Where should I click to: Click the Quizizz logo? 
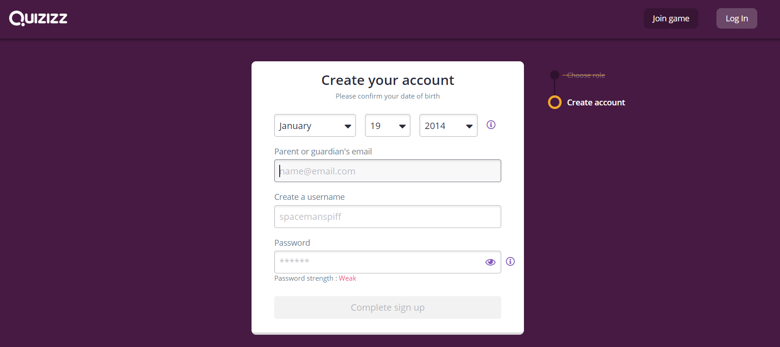pos(38,19)
